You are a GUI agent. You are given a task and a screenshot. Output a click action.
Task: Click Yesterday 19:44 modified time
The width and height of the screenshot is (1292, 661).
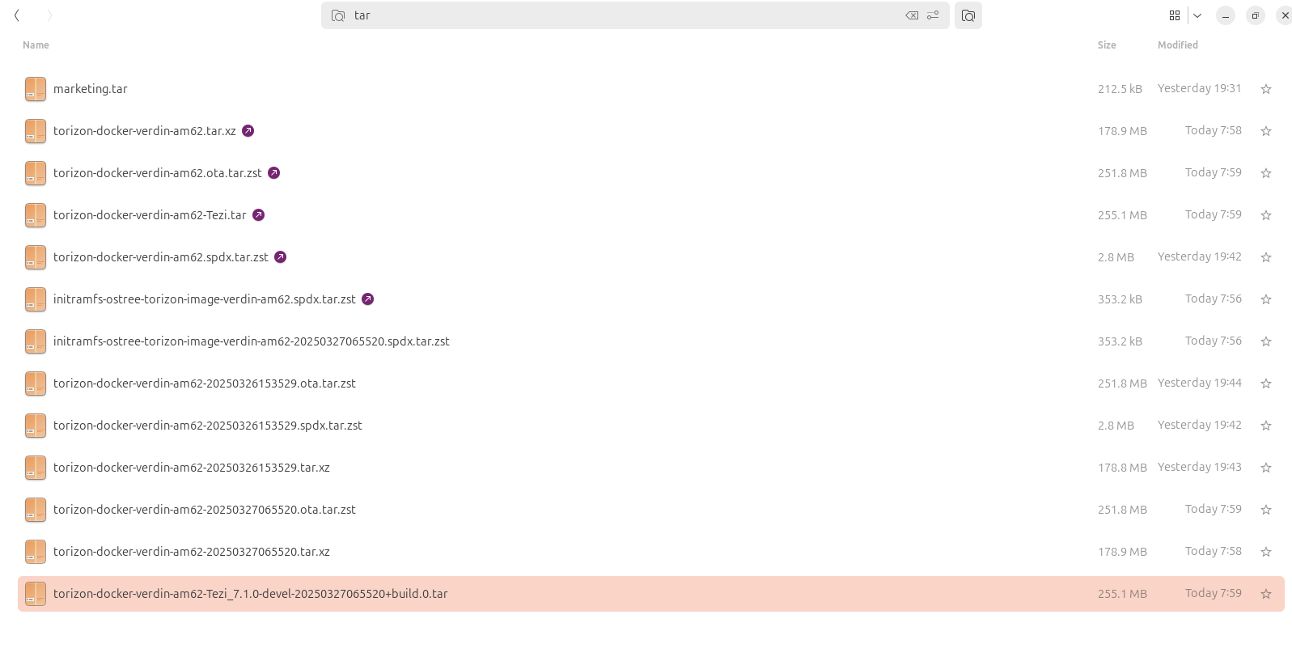point(1199,383)
